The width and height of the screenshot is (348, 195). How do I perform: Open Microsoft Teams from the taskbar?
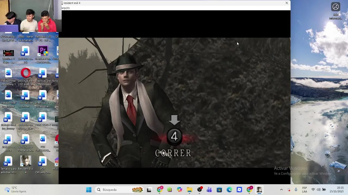pyautogui.click(x=209, y=190)
